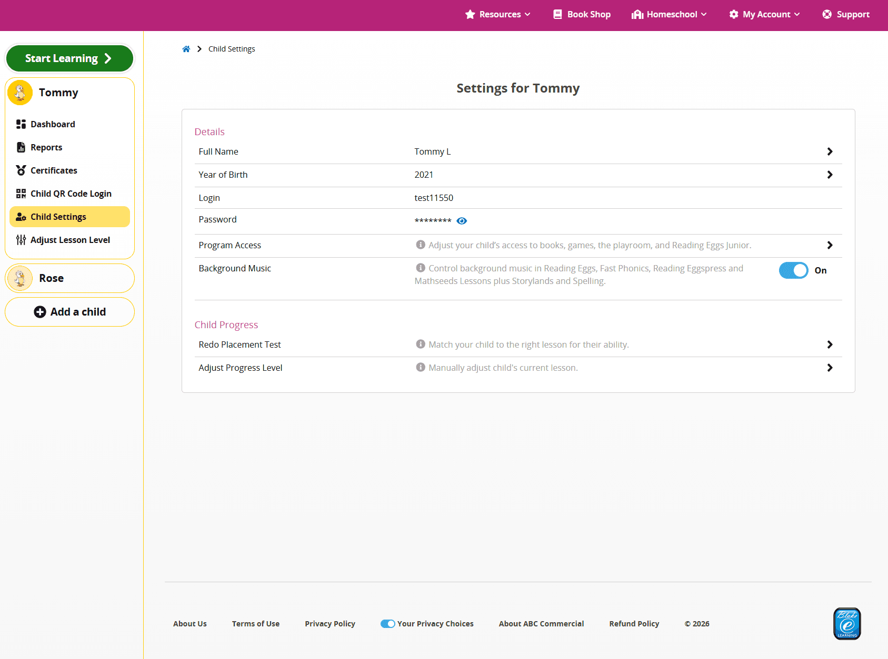Image resolution: width=888 pixels, height=659 pixels.
Task: Open the Refund Policy footer link
Action: [634, 624]
